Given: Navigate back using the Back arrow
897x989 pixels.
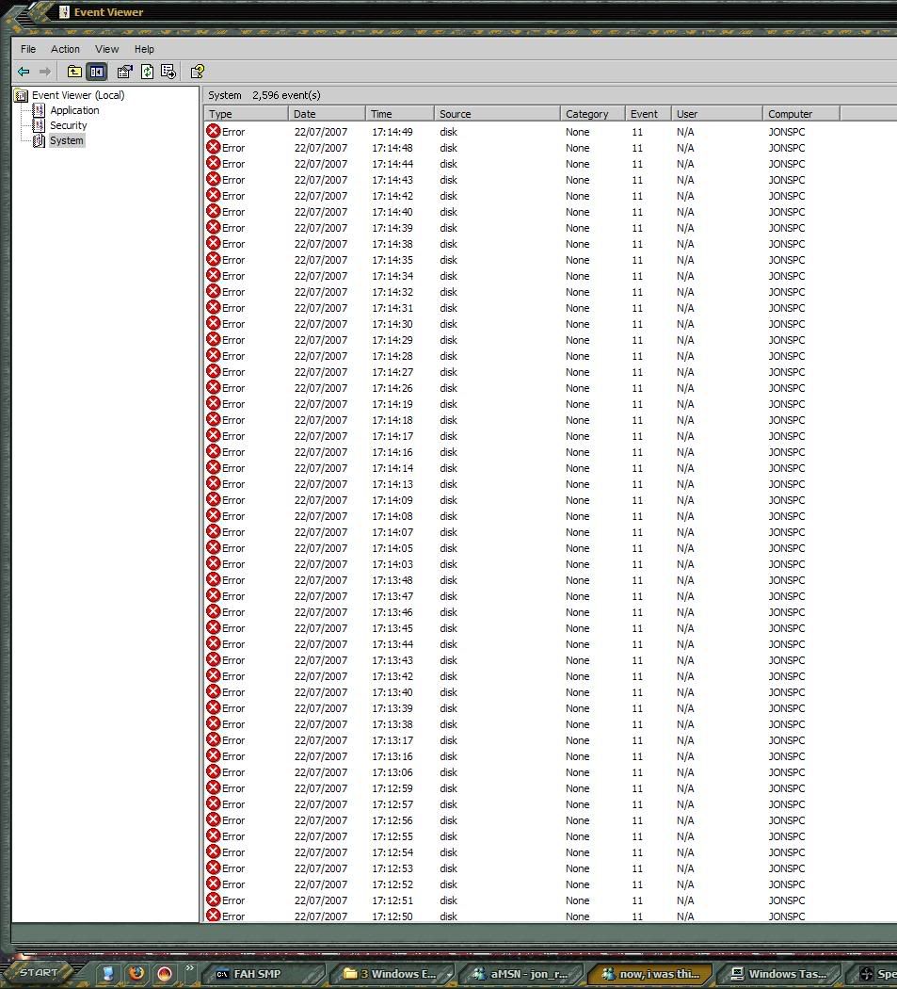Looking at the screenshot, I should click(x=24, y=71).
